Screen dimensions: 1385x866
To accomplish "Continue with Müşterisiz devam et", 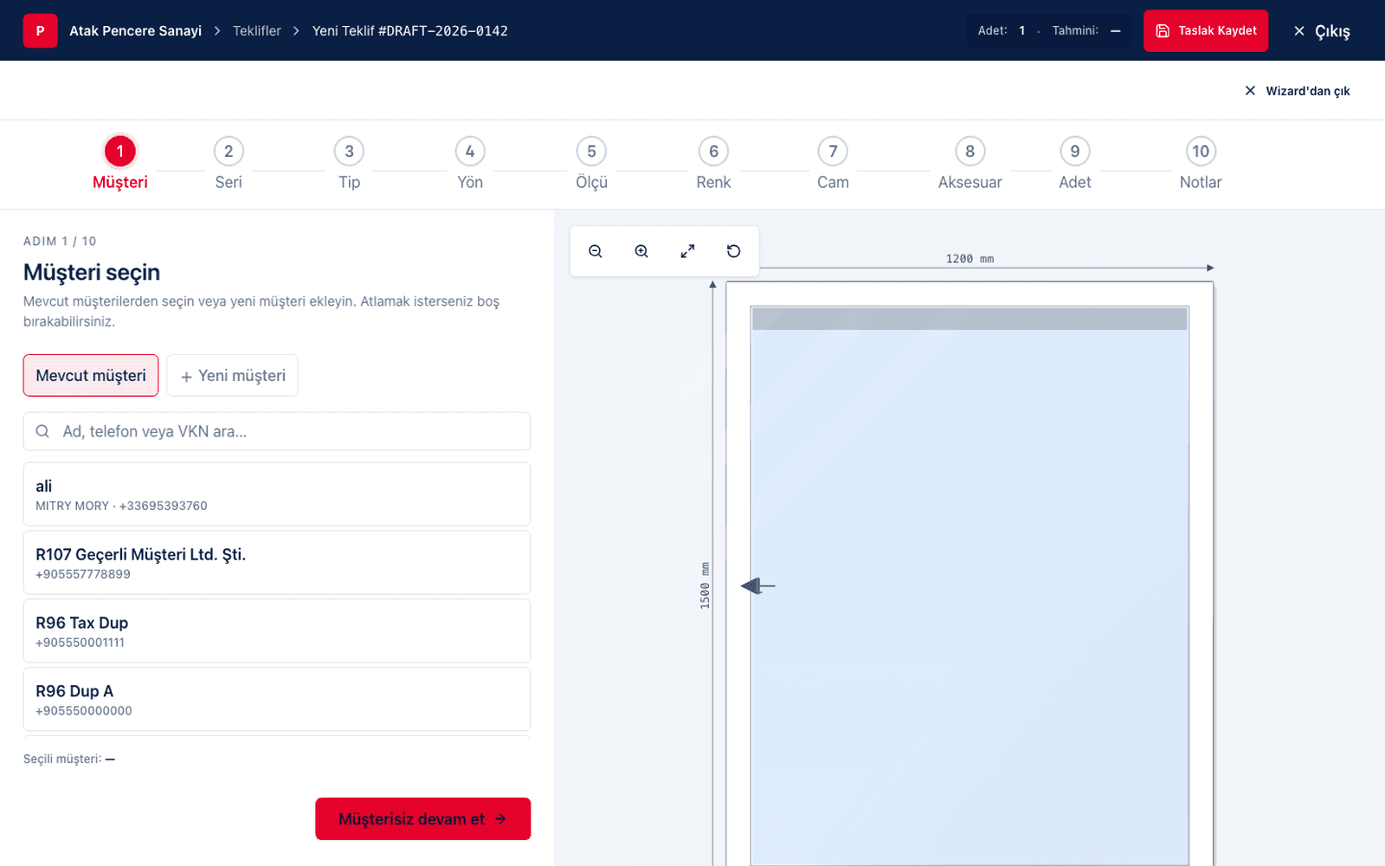I will click(x=422, y=818).
